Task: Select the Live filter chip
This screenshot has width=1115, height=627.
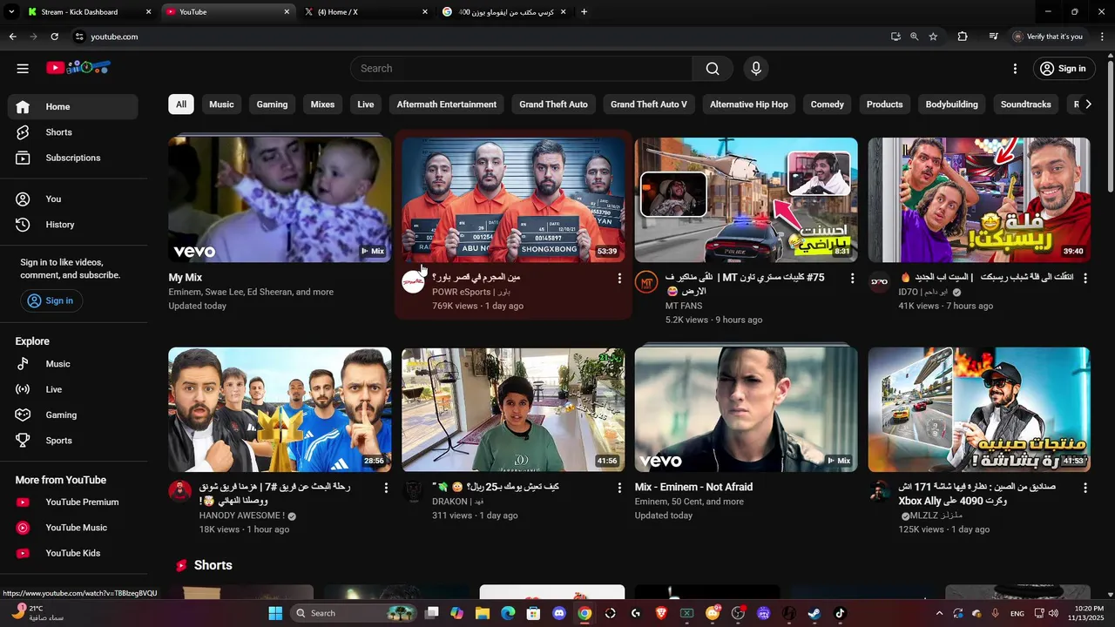Action: [366, 104]
